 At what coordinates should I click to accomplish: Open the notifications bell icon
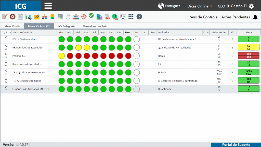255,17
